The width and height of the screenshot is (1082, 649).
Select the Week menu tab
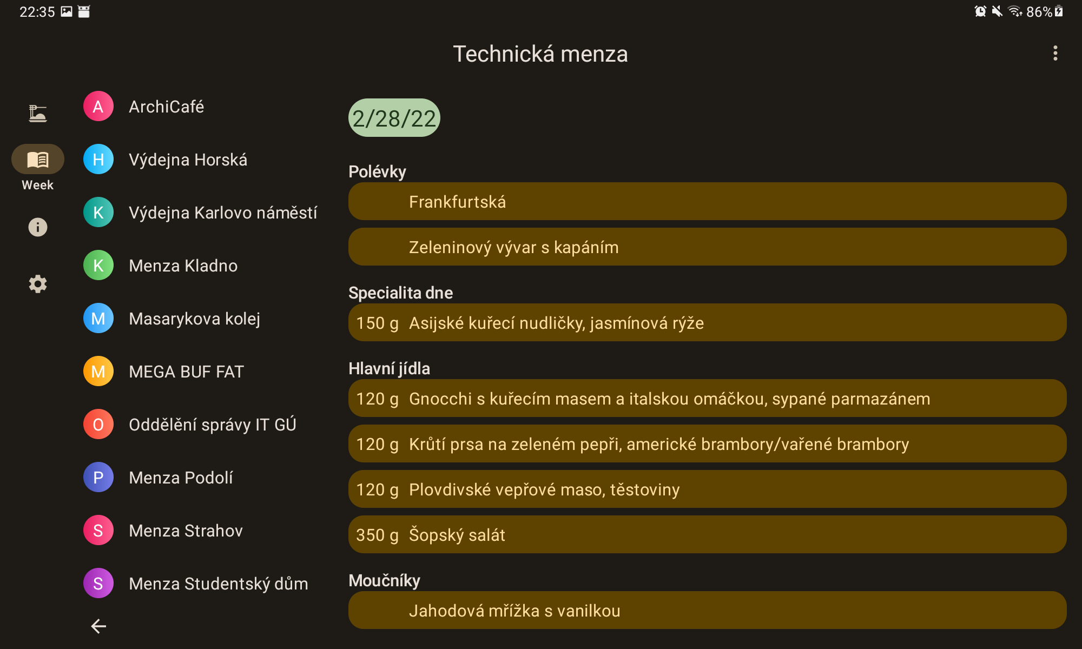tap(37, 160)
